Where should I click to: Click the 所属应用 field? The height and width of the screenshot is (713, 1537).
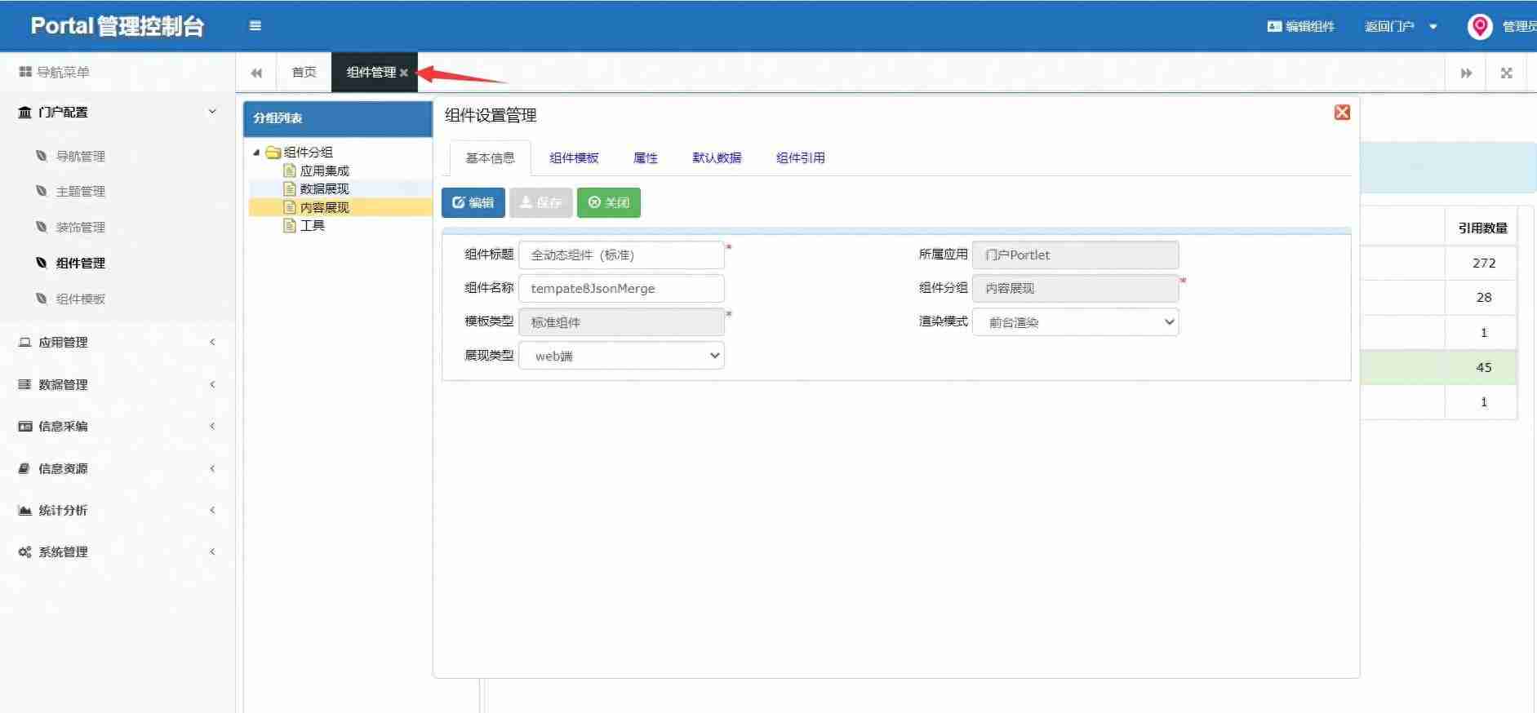pos(1075,255)
